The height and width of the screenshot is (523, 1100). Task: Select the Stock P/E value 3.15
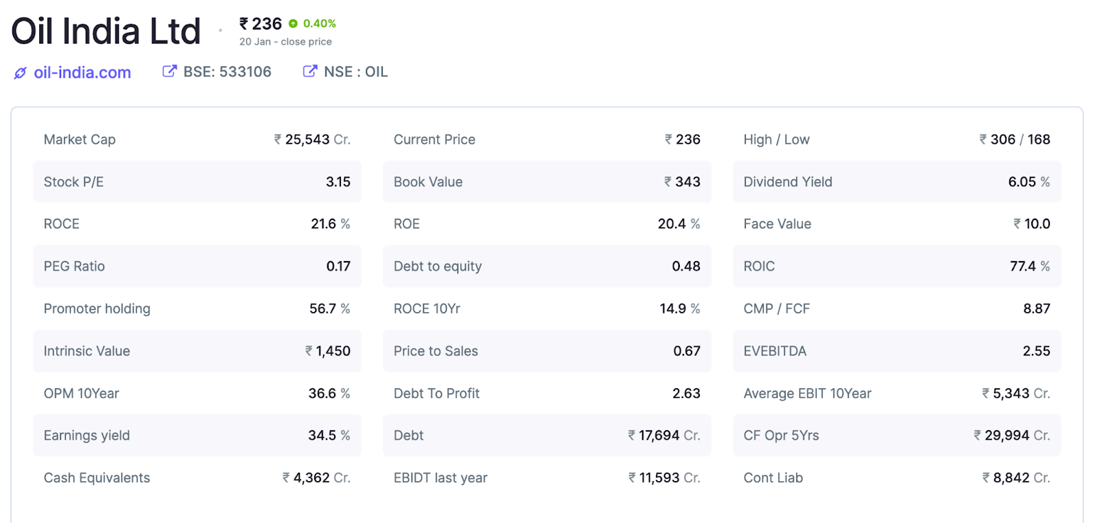pos(338,182)
